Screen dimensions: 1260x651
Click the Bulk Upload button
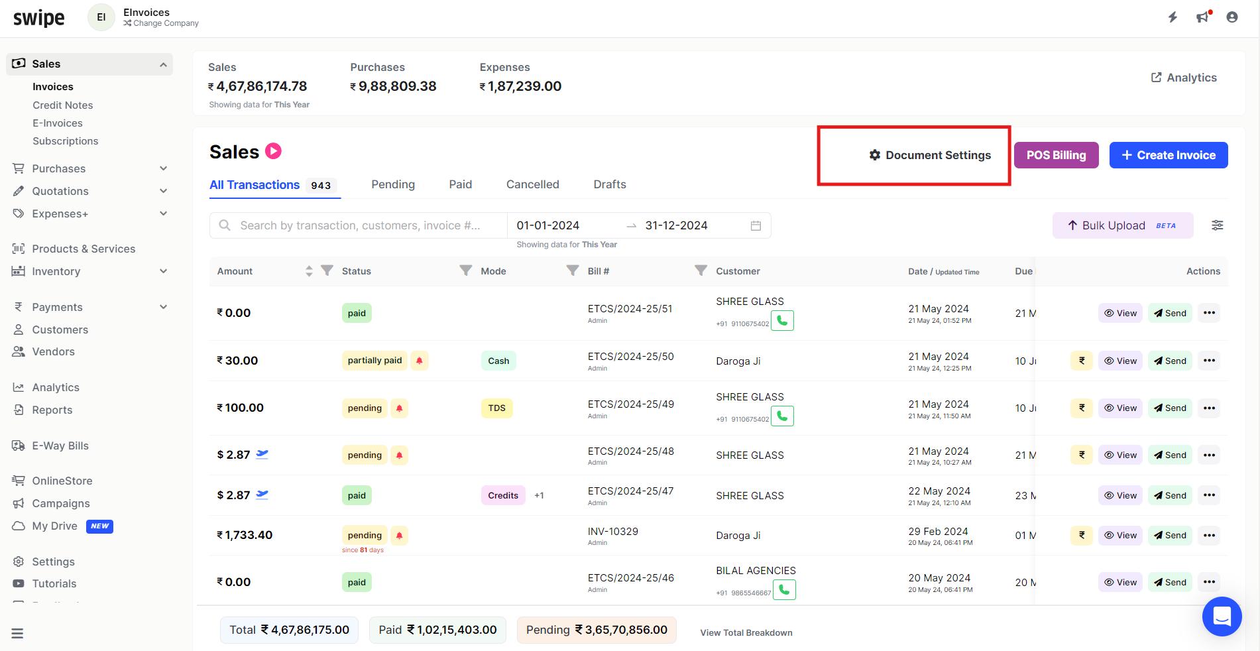tap(1123, 225)
